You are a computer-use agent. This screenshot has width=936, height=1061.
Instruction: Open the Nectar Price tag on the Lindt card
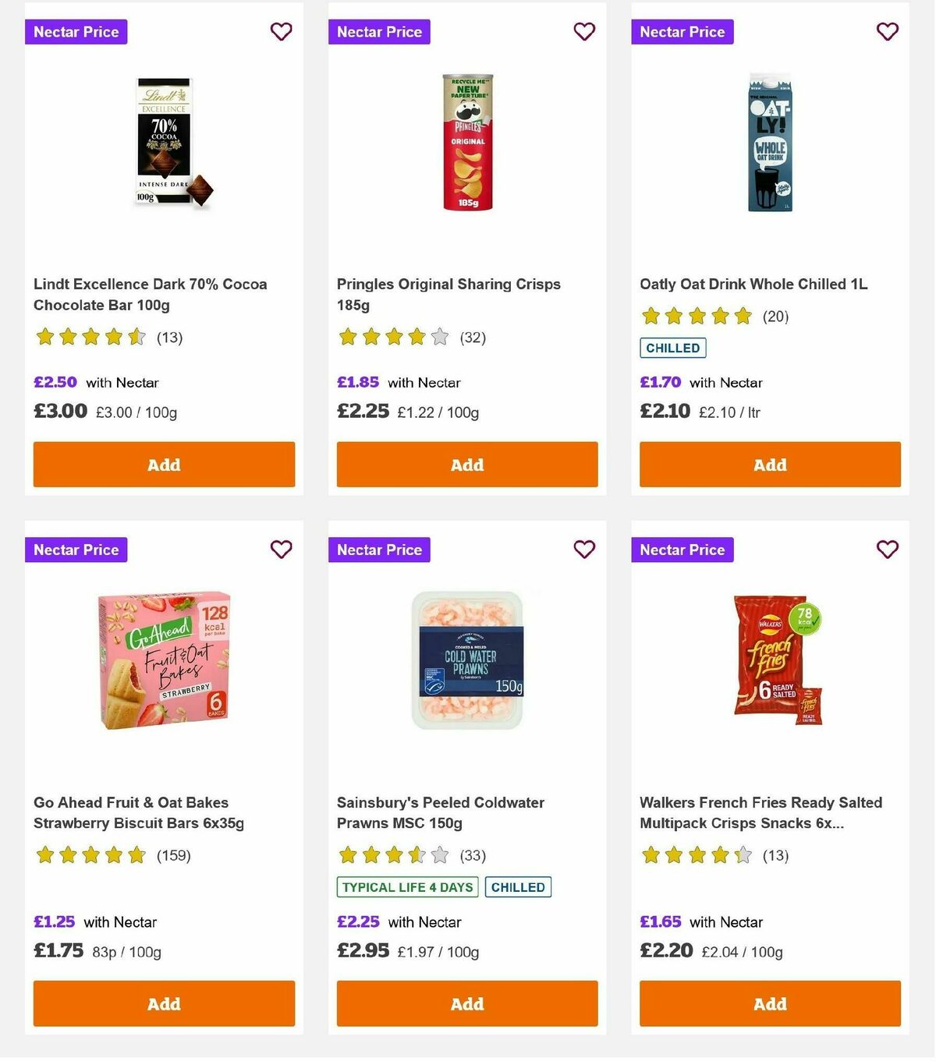(76, 32)
